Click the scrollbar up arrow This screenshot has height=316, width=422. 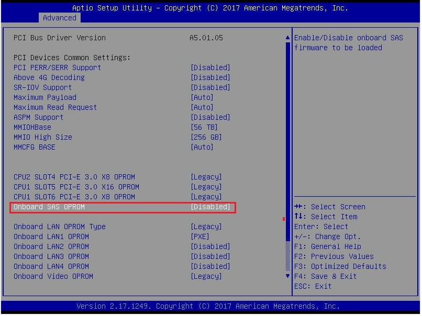coord(287,38)
